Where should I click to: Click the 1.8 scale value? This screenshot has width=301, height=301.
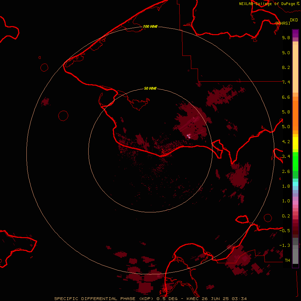(x=286, y=186)
